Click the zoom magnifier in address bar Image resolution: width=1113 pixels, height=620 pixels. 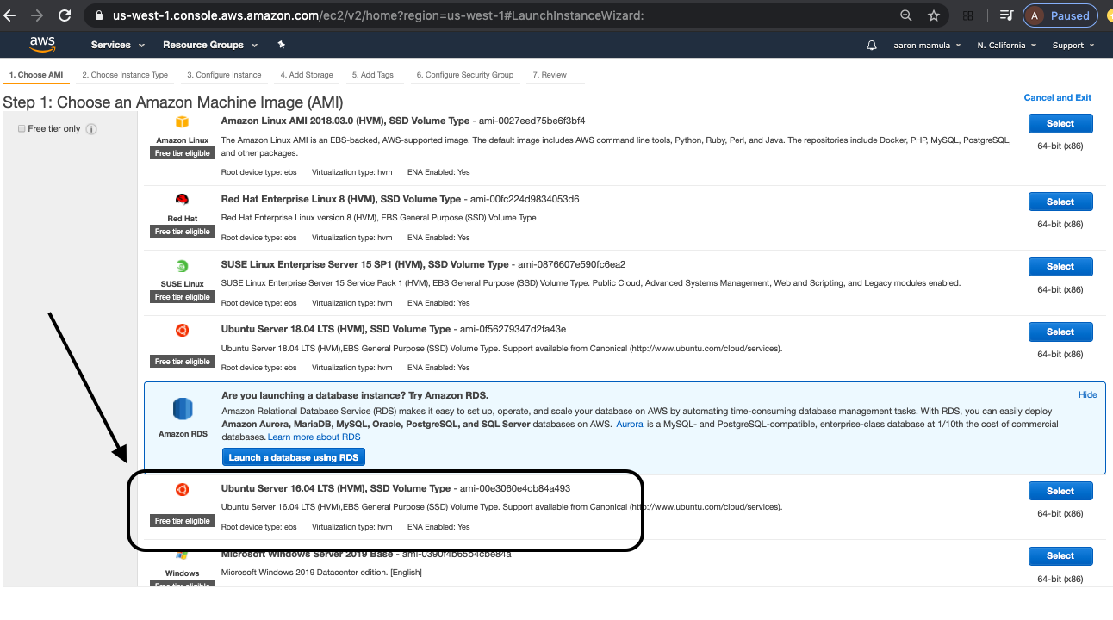tap(905, 15)
